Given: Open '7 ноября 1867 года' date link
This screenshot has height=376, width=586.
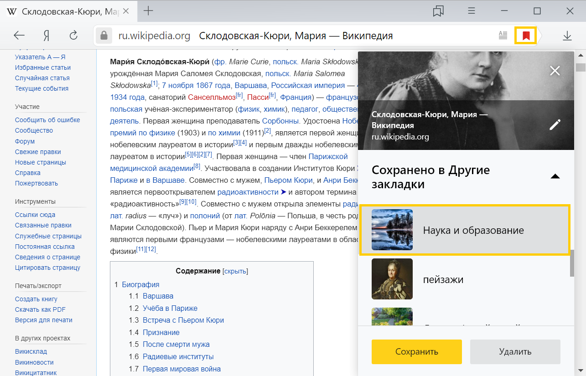Looking at the screenshot, I should [x=196, y=85].
